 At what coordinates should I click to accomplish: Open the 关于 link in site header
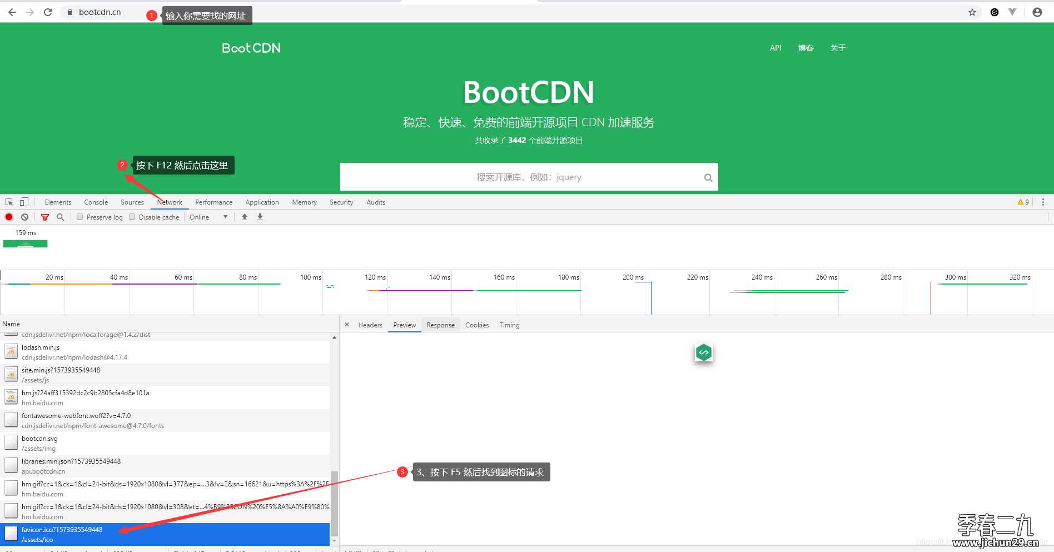(x=838, y=48)
